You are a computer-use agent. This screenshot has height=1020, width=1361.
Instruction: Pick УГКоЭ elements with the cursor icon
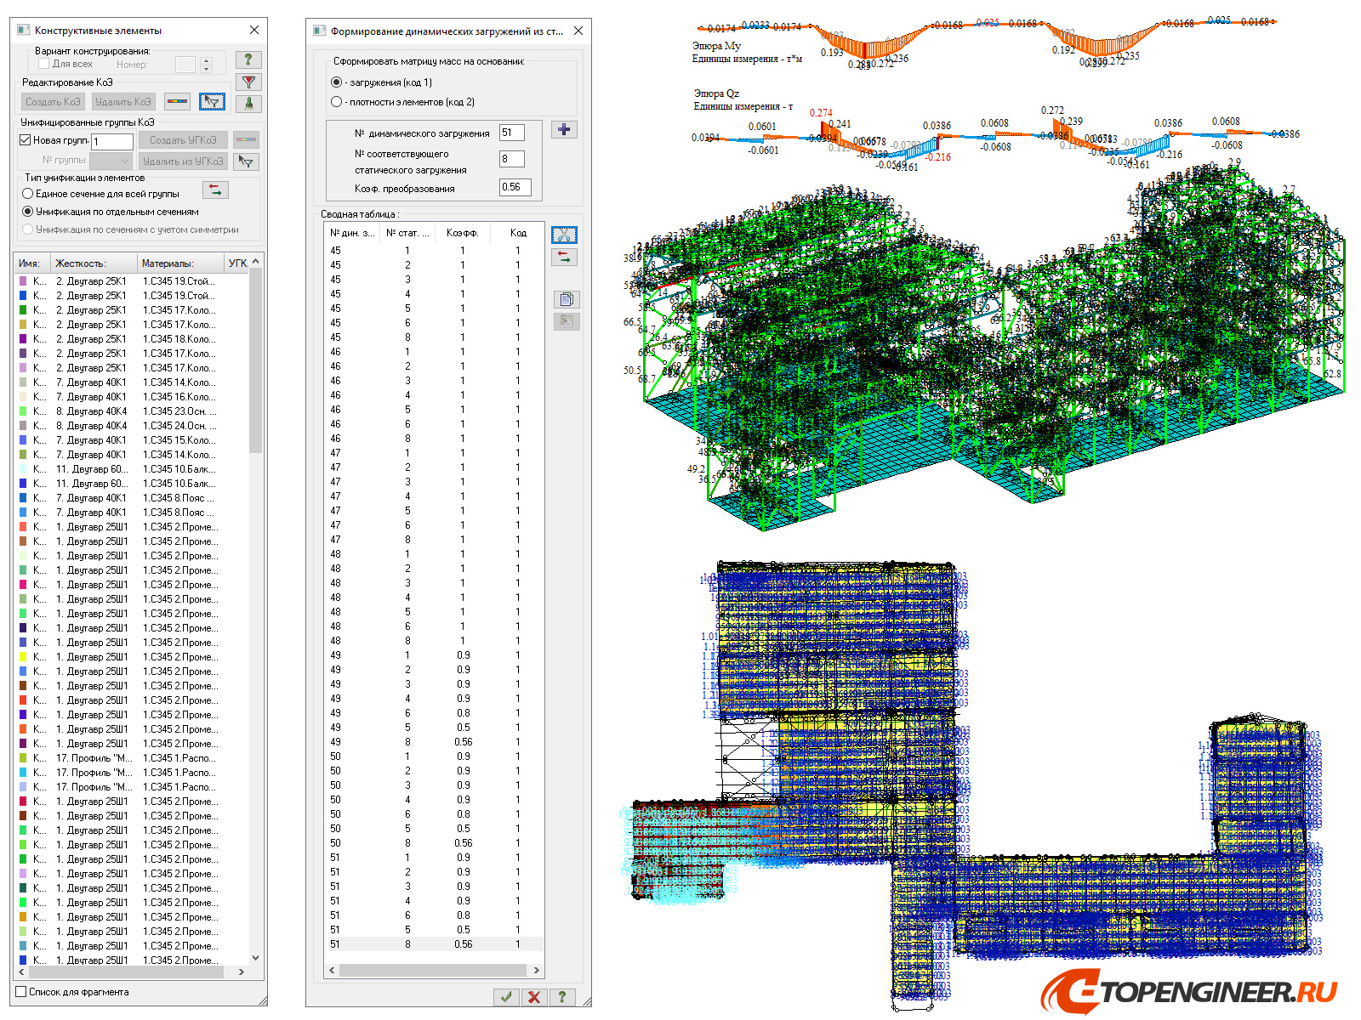tap(247, 161)
